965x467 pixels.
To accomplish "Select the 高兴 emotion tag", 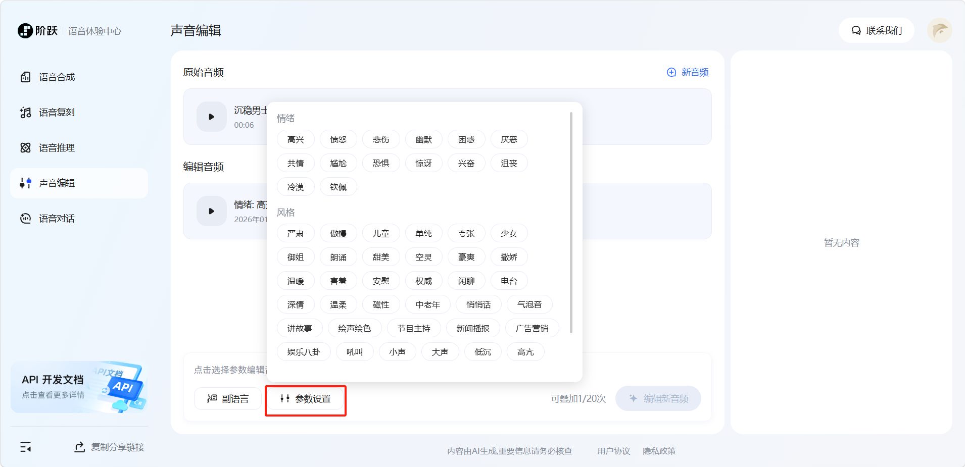I will pyautogui.click(x=296, y=140).
